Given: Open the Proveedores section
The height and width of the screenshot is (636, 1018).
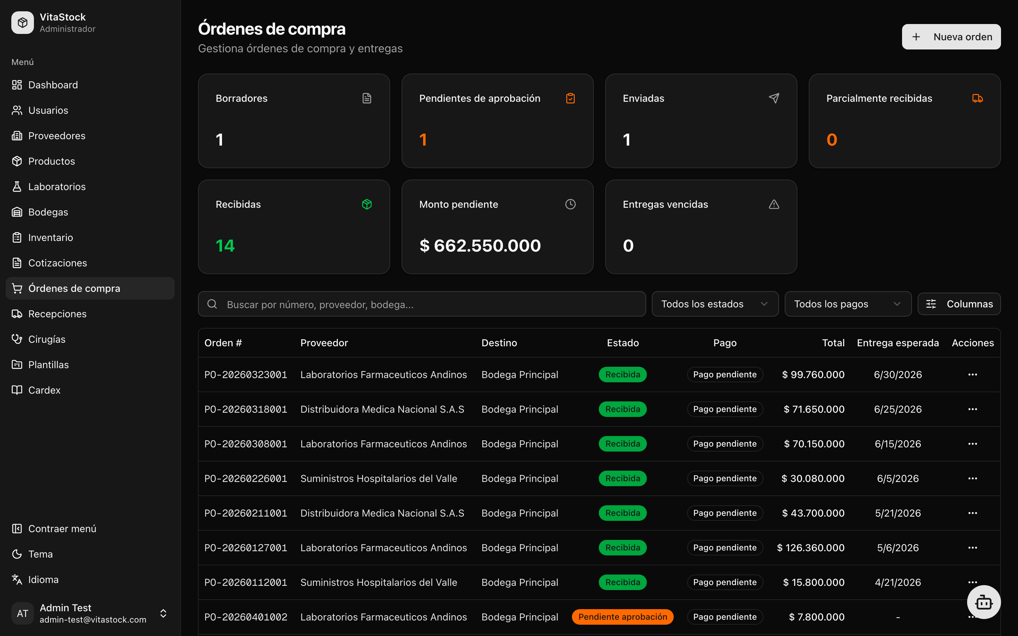Looking at the screenshot, I should click(90, 136).
